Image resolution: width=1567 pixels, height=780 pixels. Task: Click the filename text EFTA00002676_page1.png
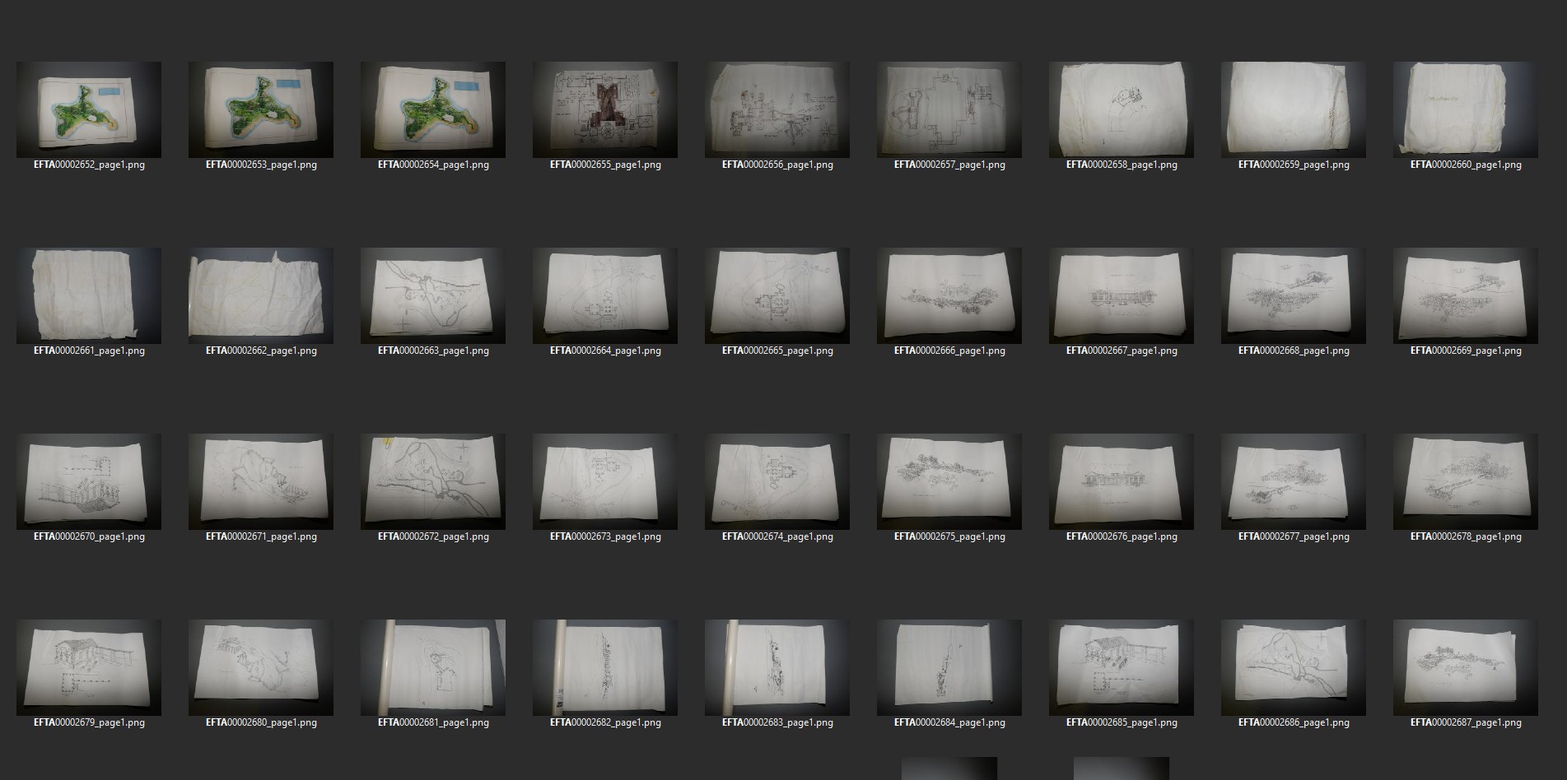(1122, 536)
